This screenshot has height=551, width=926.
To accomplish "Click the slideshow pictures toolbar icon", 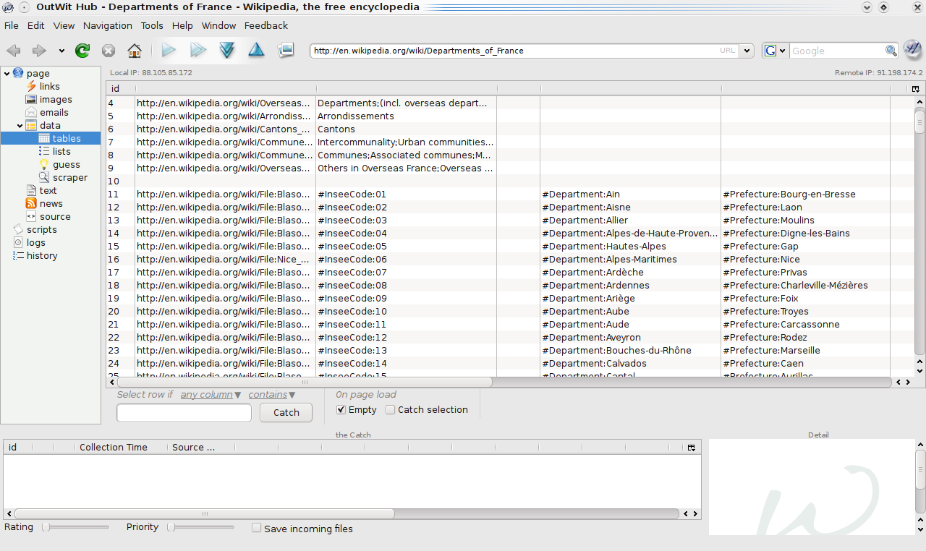I will pos(286,50).
